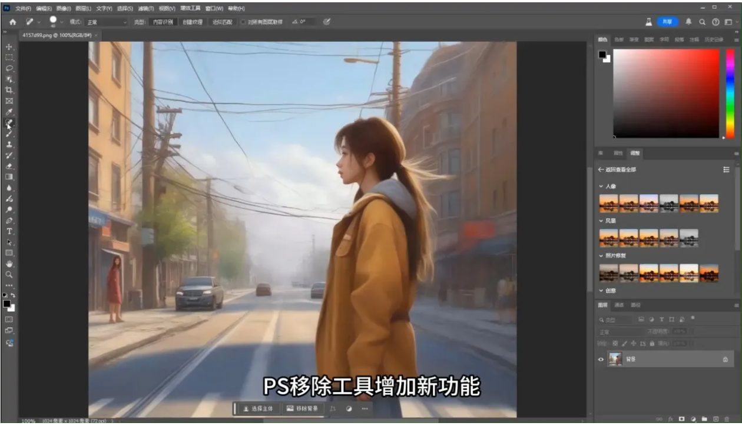742x426 pixels.
Task: Select the Crop tool
Action: coord(9,90)
